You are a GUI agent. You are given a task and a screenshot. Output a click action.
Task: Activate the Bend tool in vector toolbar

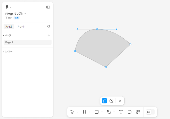104,101
